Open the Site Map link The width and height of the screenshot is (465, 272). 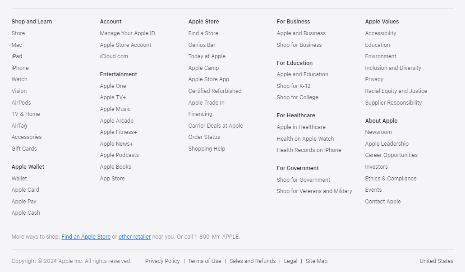pyautogui.click(x=316, y=261)
